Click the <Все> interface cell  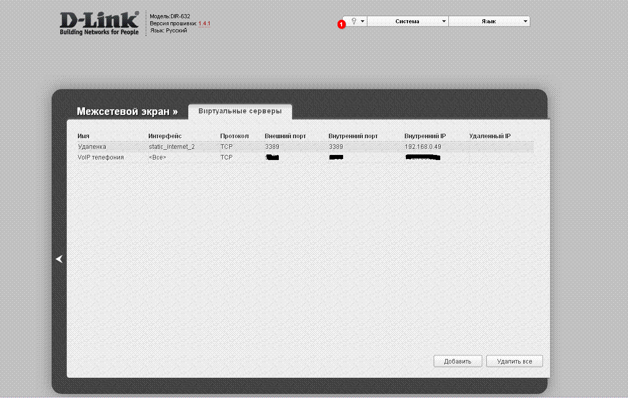click(157, 157)
